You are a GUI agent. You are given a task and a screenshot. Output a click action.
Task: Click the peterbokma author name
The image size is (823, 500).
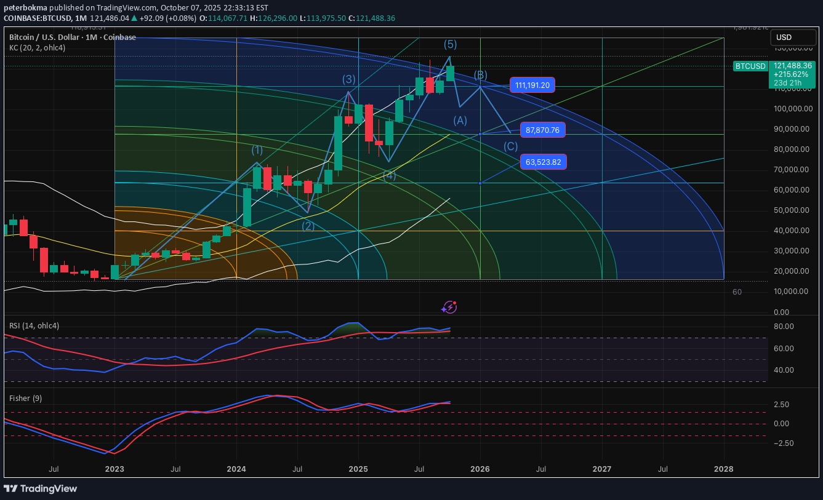pyautogui.click(x=26, y=7)
